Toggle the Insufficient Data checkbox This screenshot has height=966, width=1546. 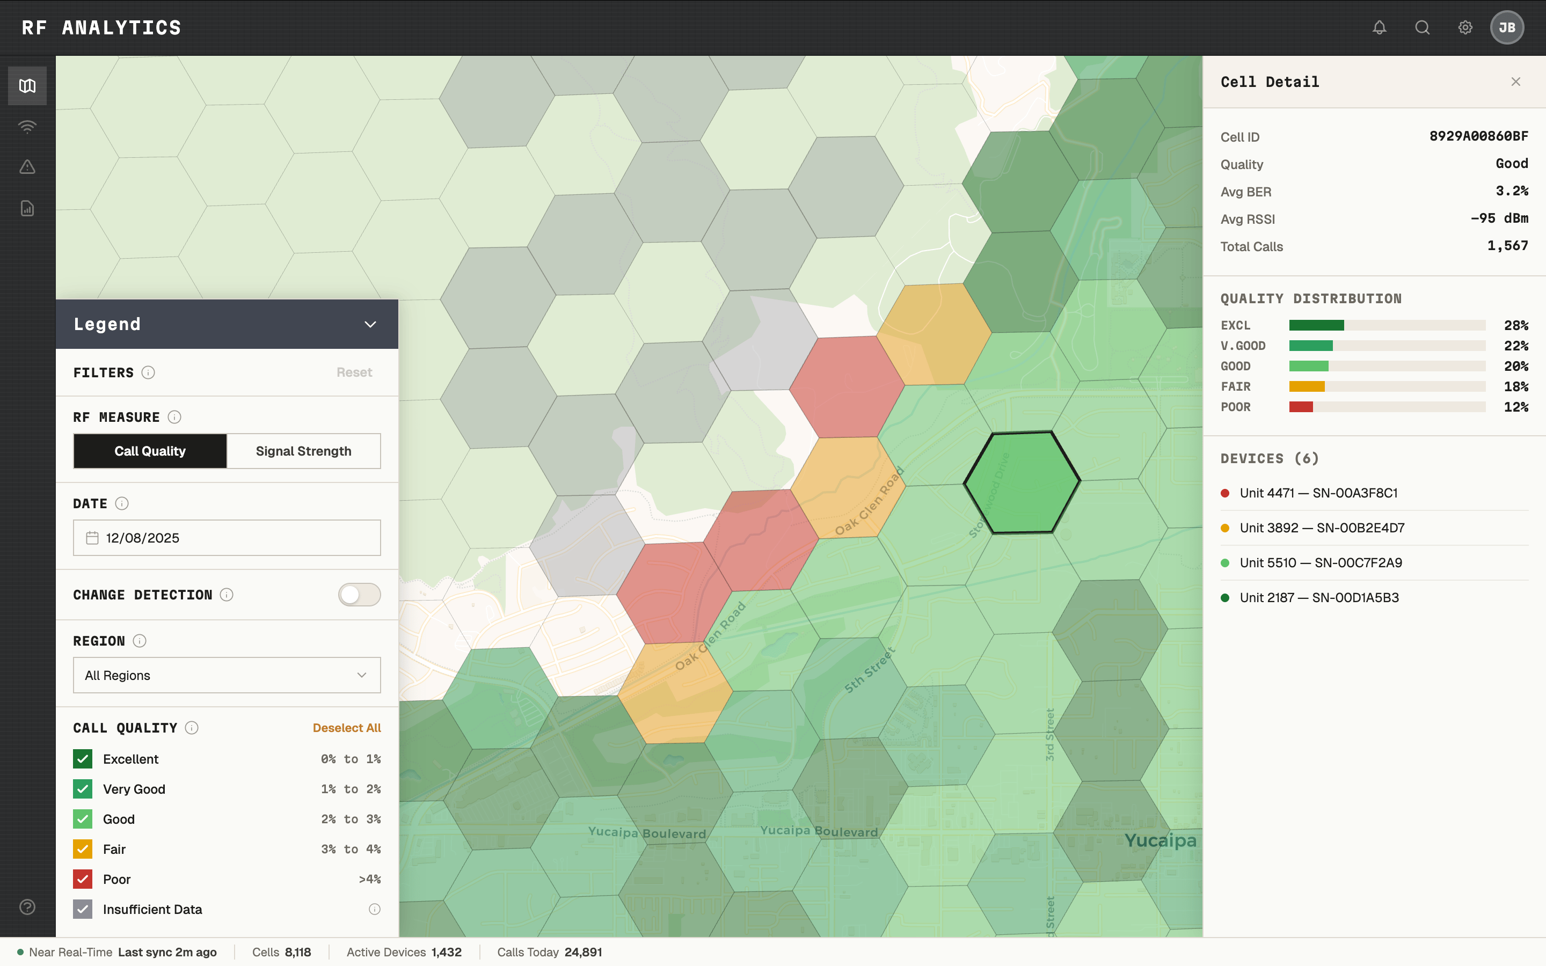coord(83,909)
